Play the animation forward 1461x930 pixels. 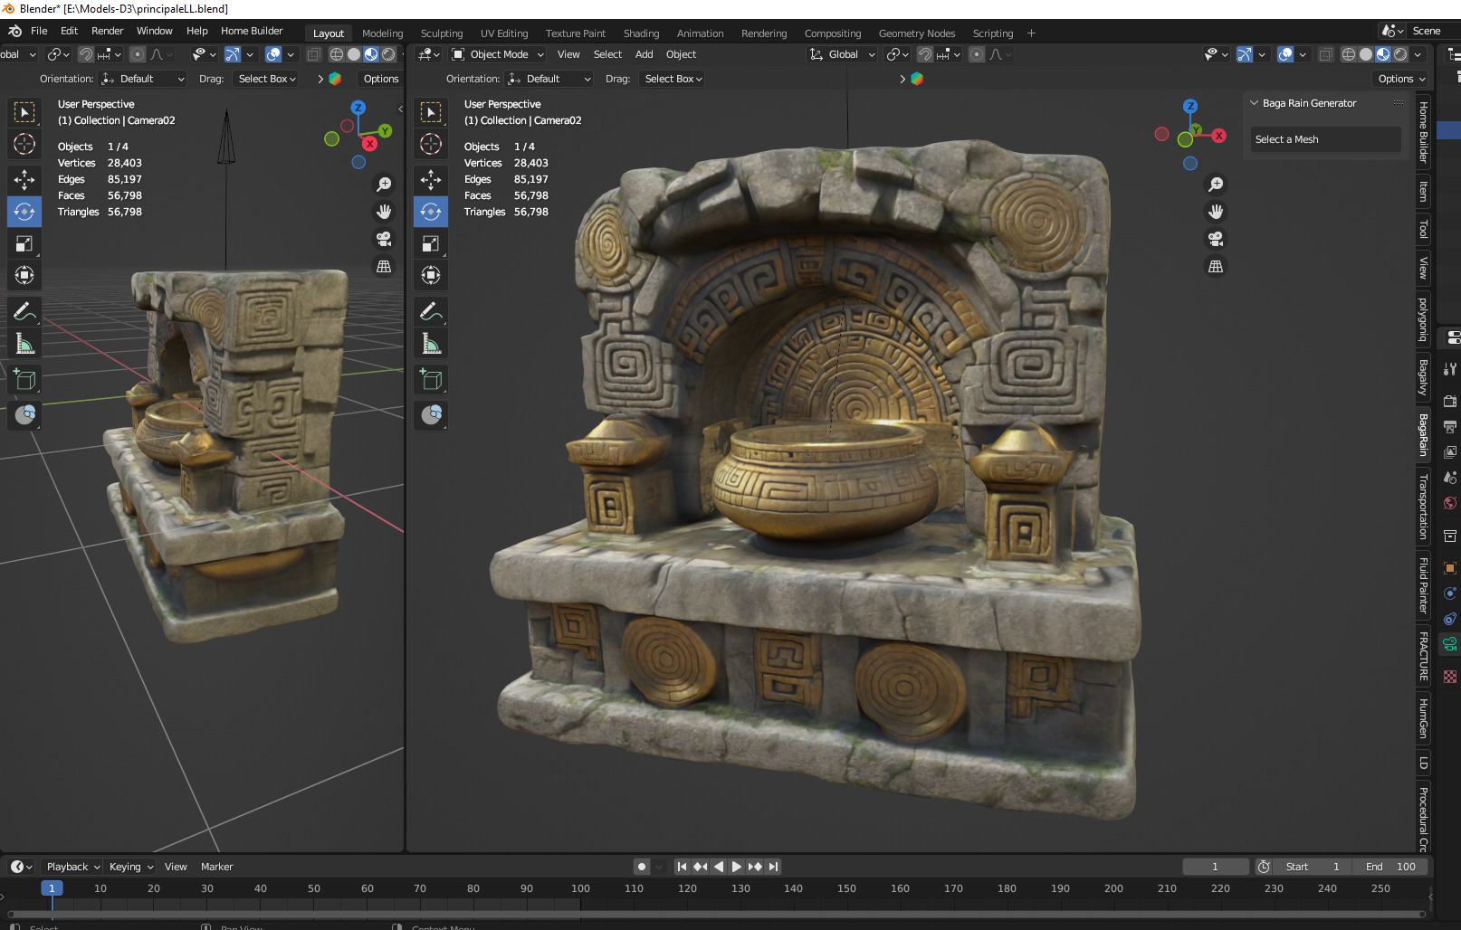tap(736, 867)
